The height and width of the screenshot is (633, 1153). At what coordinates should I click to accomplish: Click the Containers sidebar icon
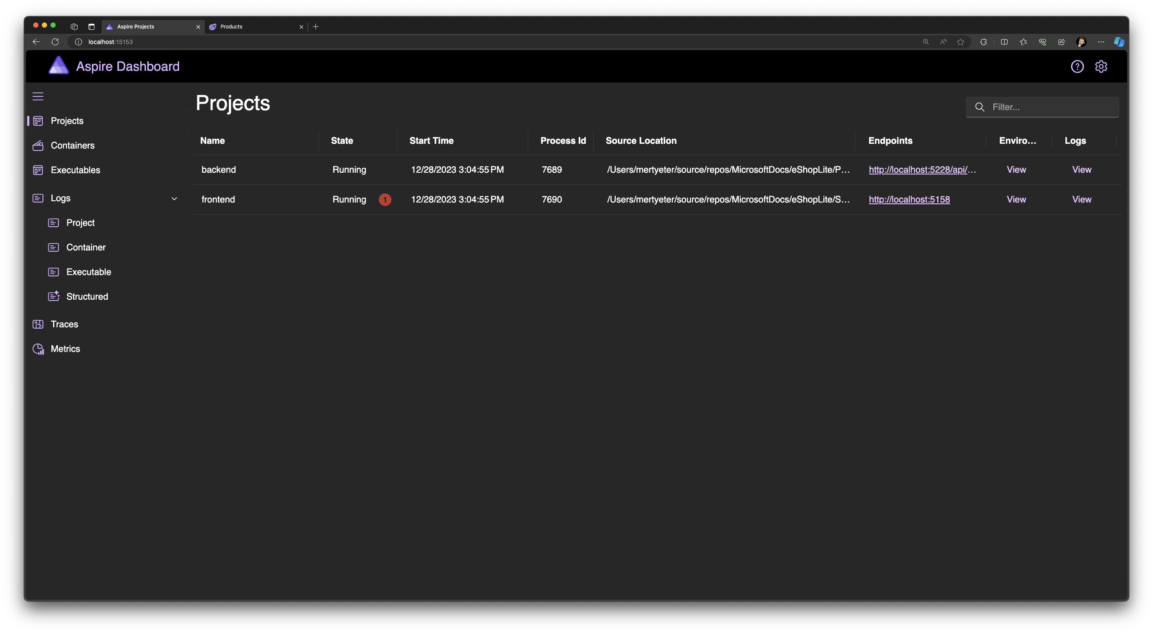(x=38, y=146)
